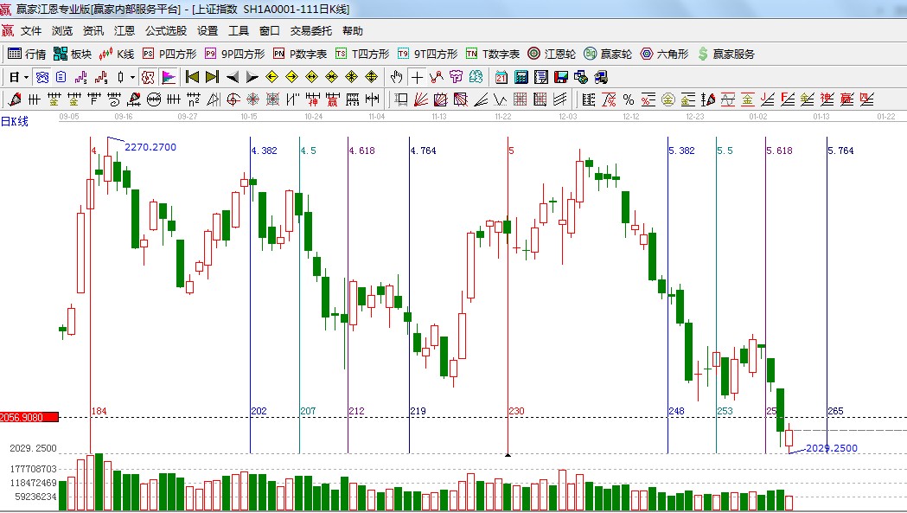Jump to first bar with skip-to-start arrow

pyautogui.click(x=192, y=77)
